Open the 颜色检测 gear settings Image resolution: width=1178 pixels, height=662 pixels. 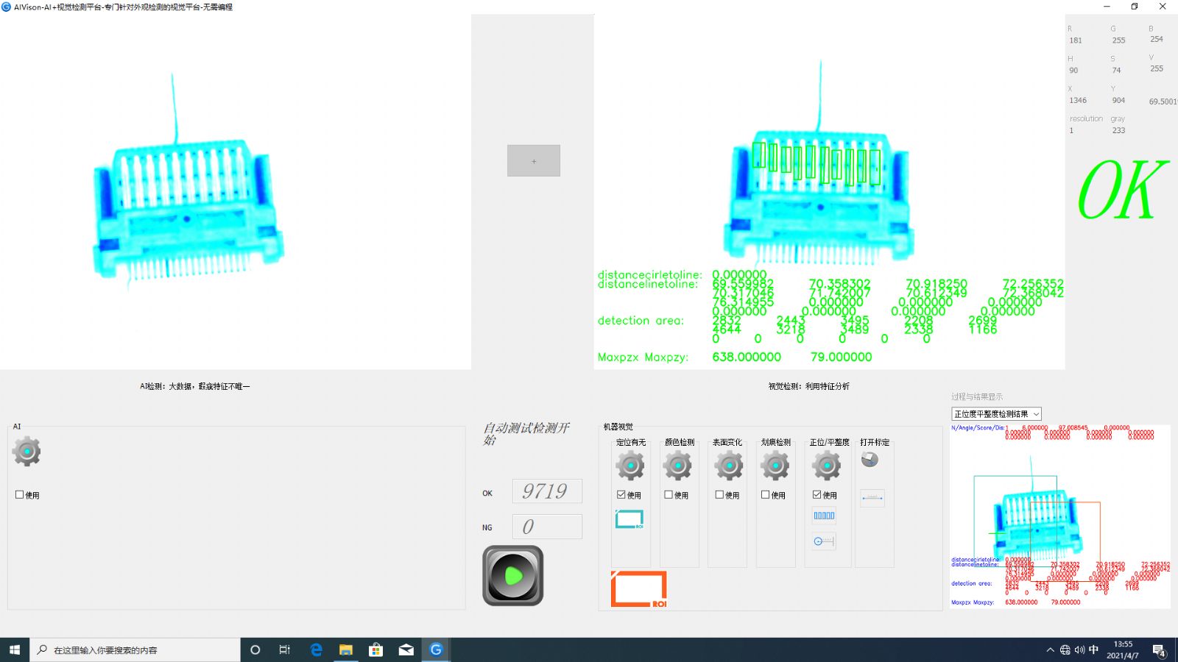click(x=677, y=466)
